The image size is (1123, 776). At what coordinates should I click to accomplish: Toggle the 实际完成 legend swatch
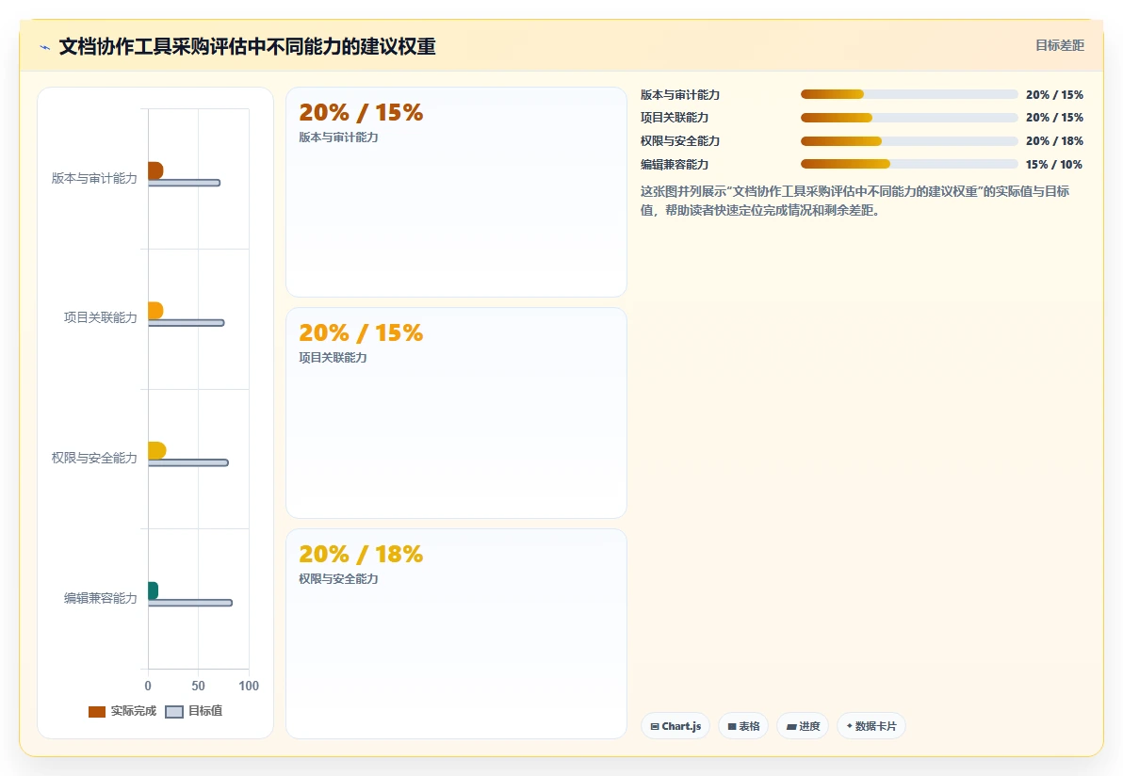pyautogui.click(x=97, y=712)
